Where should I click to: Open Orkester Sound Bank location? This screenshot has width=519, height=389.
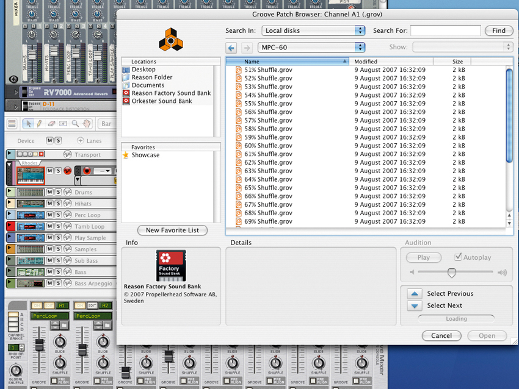[162, 101]
